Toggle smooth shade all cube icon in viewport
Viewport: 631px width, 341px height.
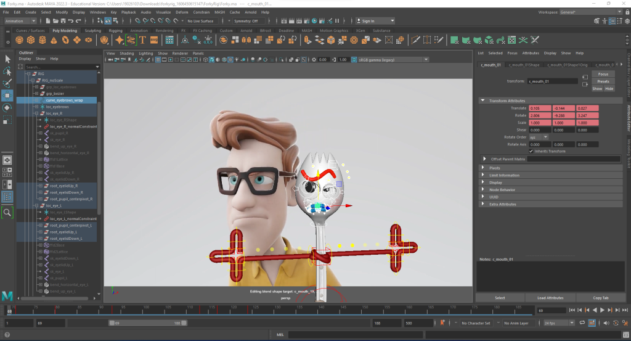click(x=212, y=60)
